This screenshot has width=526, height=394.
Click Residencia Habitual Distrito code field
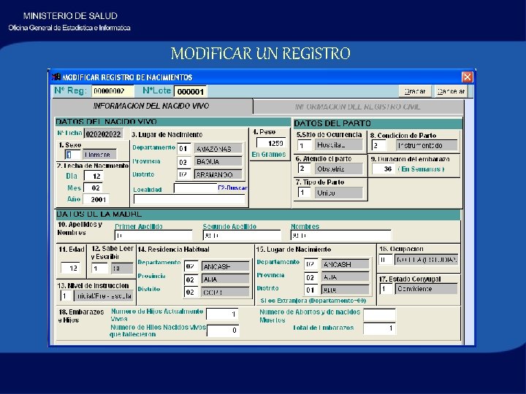click(x=191, y=292)
